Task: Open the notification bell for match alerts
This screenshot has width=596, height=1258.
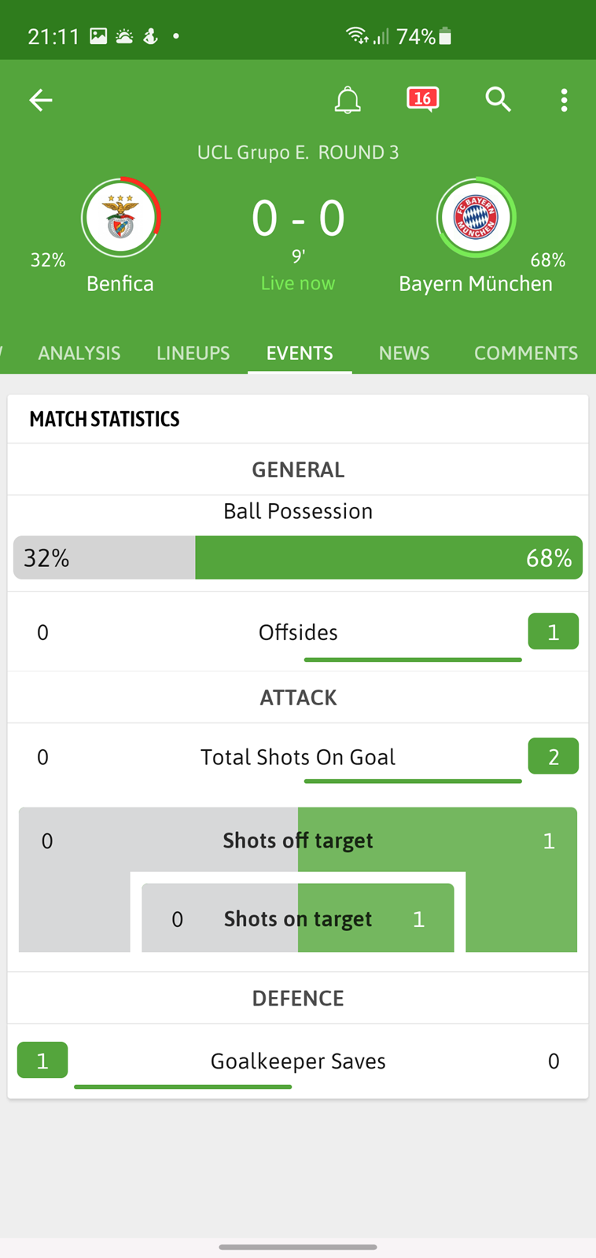Action: pyautogui.click(x=348, y=100)
